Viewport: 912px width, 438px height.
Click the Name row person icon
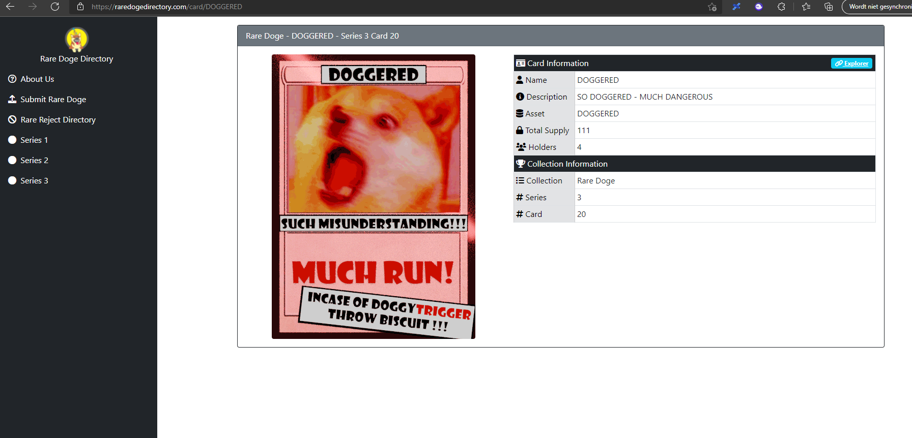click(x=520, y=80)
